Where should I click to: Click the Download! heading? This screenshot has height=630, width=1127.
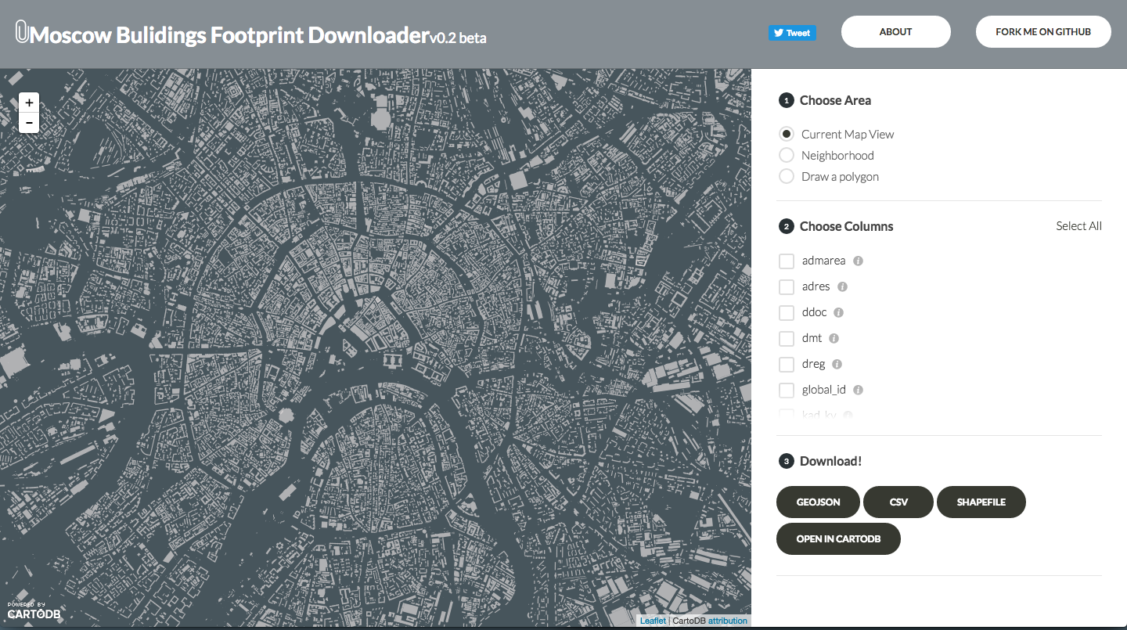[x=830, y=461]
